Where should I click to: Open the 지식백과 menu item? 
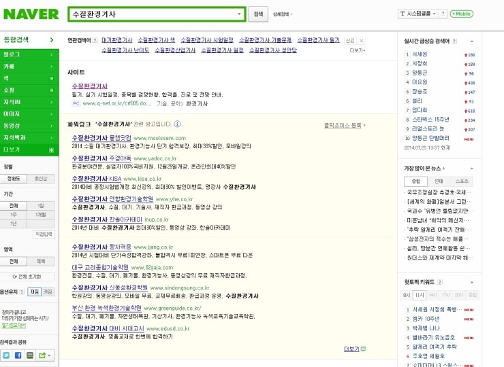click(29, 137)
